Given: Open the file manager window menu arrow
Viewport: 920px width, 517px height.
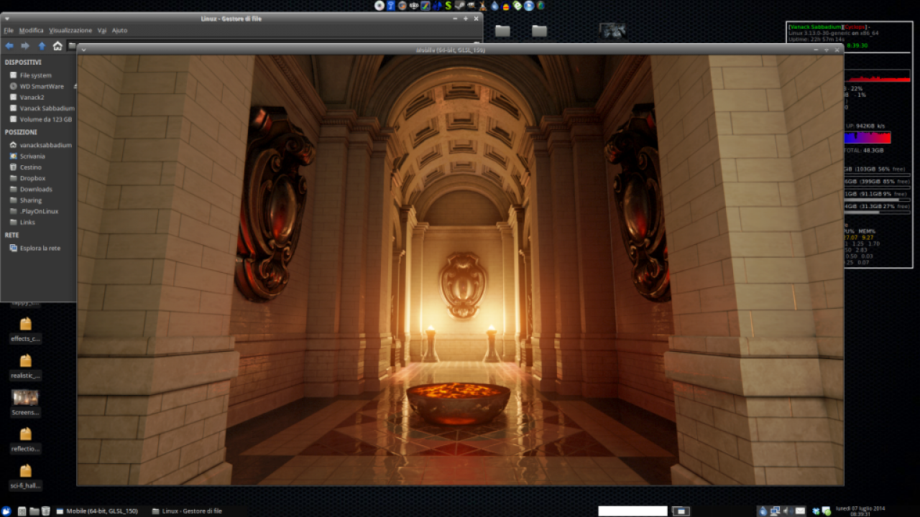Looking at the screenshot, I should tap(6, 19).
